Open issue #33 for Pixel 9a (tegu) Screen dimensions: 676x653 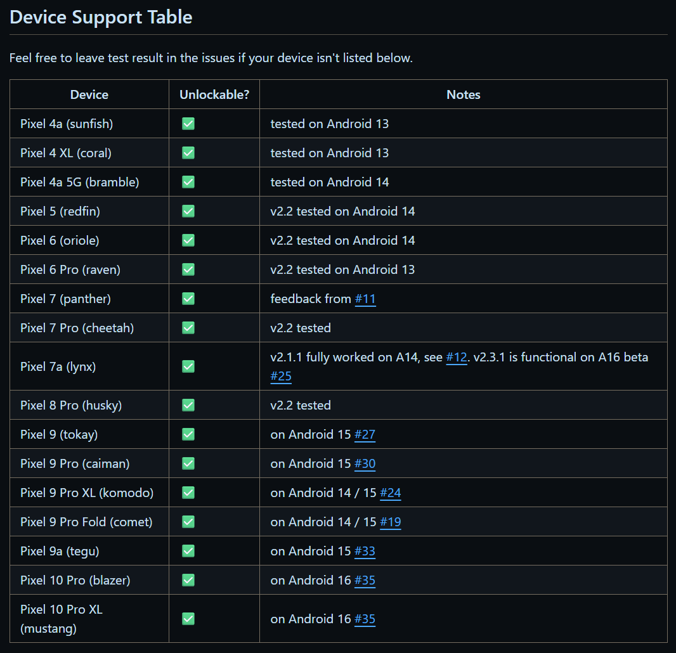pos(365,551)
